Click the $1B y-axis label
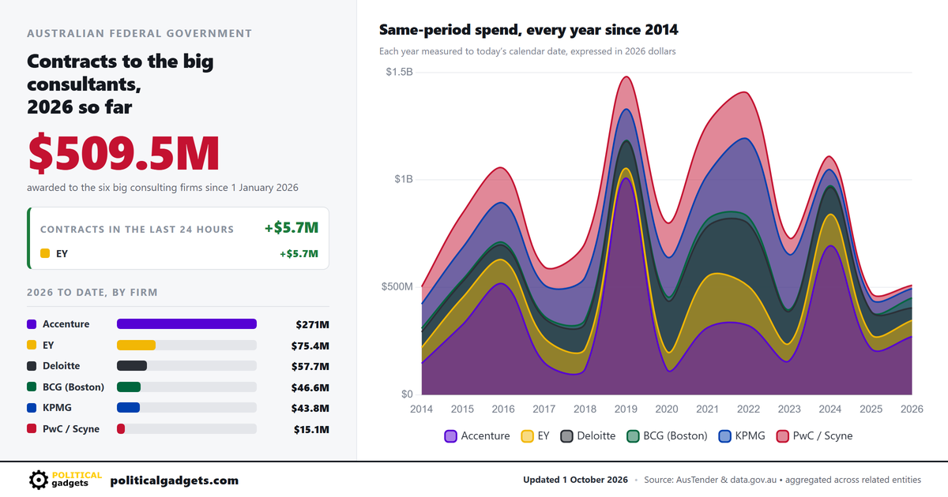This screenshot has height=497, width=948. [404, 179]
